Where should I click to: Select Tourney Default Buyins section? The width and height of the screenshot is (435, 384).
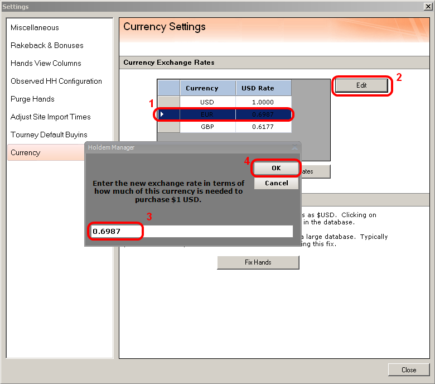pos(49,135)
